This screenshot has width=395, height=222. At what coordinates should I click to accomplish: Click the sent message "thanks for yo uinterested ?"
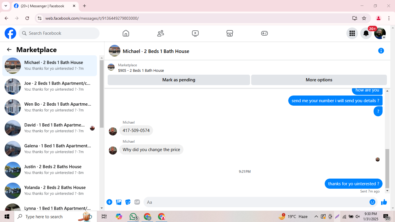pos(354,184)
